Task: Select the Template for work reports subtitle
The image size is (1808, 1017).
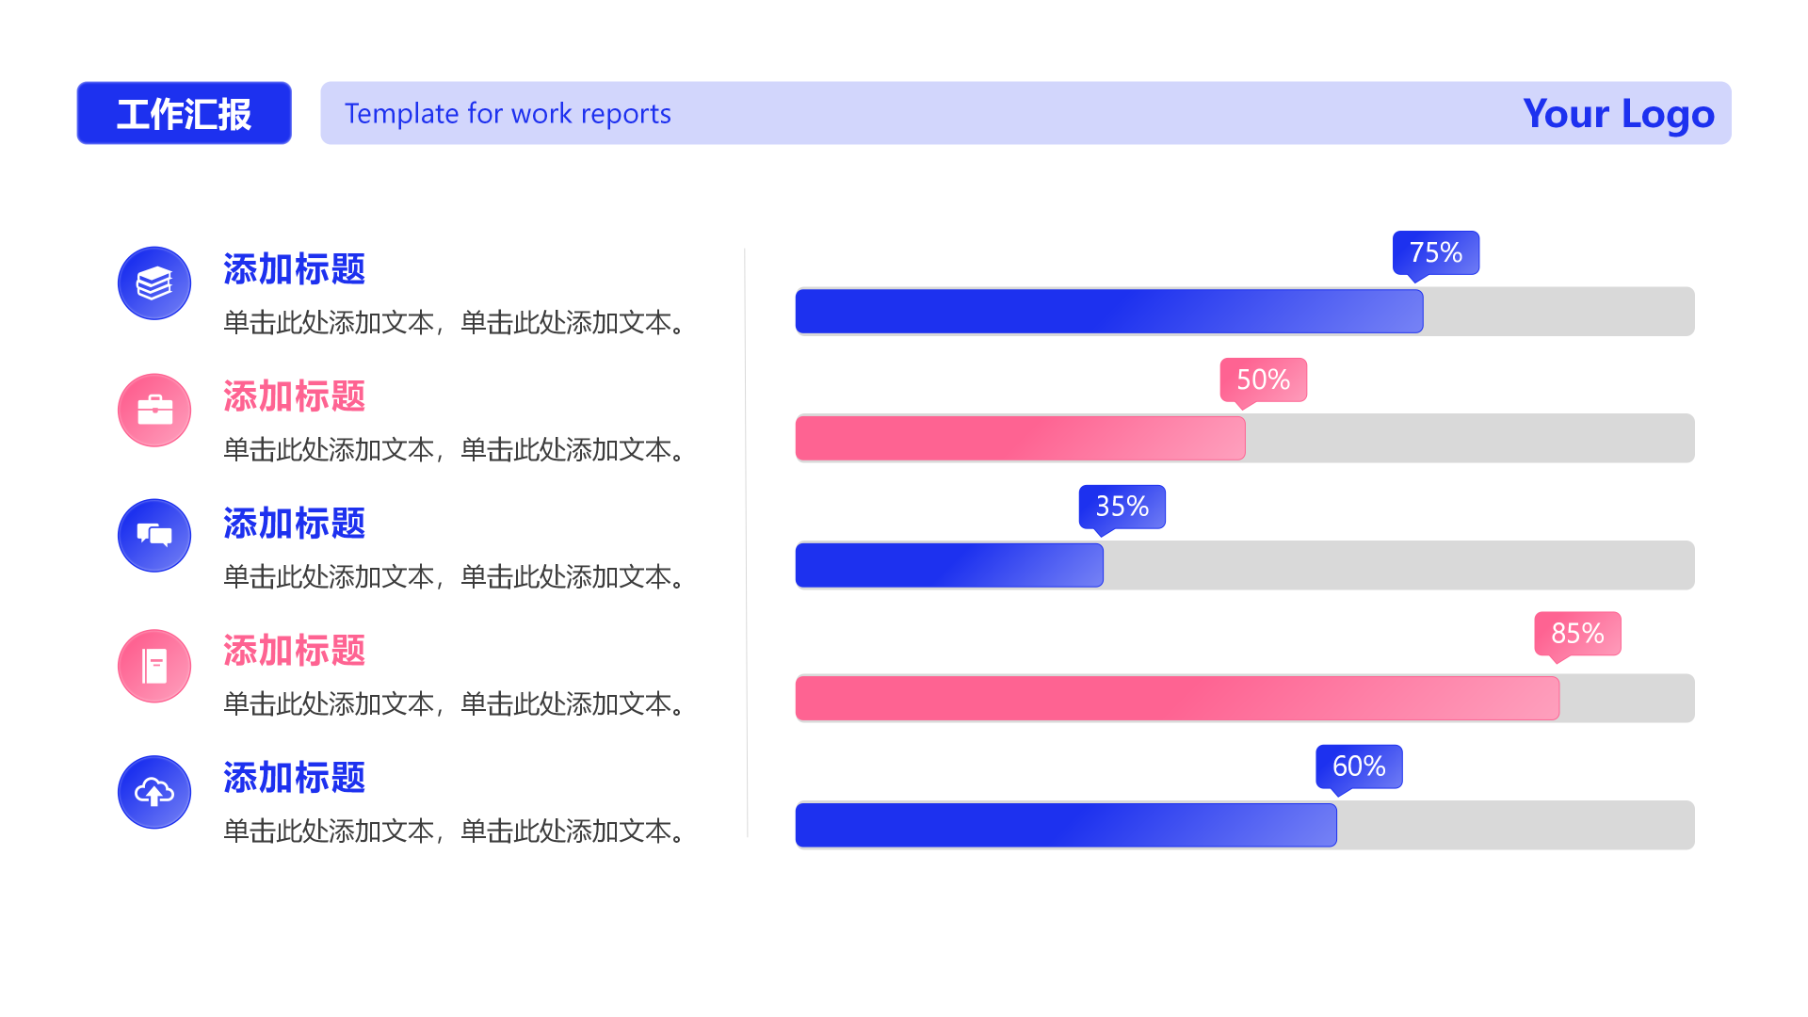Action: [508, 114]
